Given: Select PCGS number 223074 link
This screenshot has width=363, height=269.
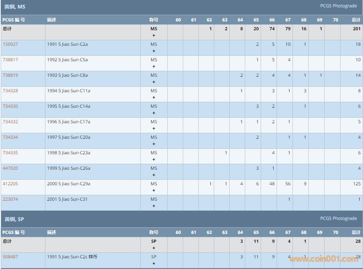Looking at the screenshot, I should [10, 199].
